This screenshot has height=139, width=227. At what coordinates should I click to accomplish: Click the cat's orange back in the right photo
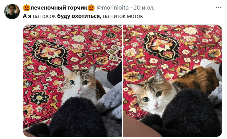tap(198, 79)
